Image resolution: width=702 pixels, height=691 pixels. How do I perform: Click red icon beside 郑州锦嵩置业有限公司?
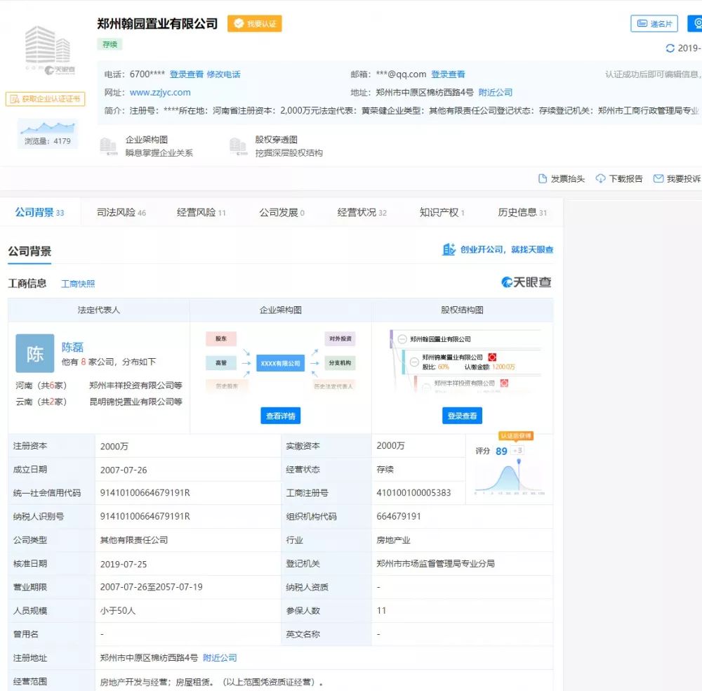[492, 357]
